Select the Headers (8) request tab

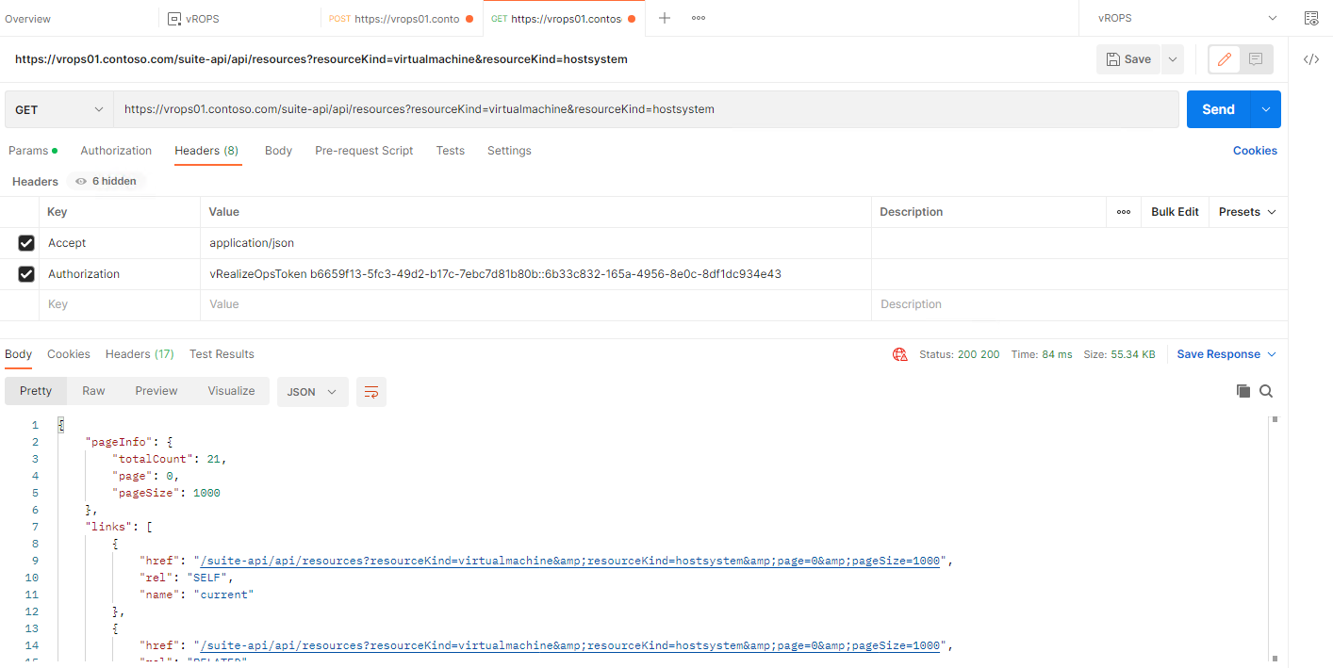coord(206,151)
